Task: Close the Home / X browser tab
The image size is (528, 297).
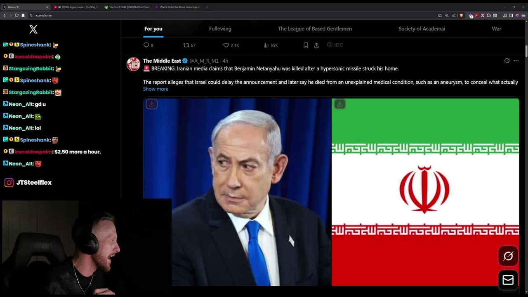Action: 47,7
